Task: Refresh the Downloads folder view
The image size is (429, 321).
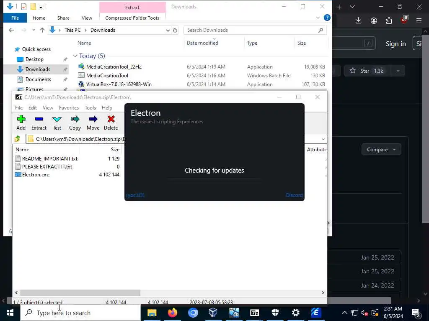Action: [x=175, y=30]
